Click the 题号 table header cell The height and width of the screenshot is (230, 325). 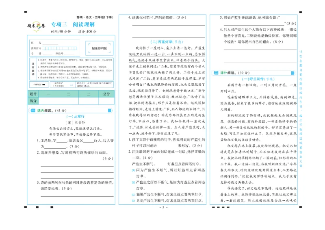click(33, 94)
